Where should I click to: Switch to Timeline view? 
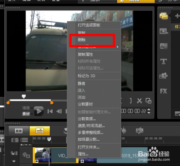[40, 131]
